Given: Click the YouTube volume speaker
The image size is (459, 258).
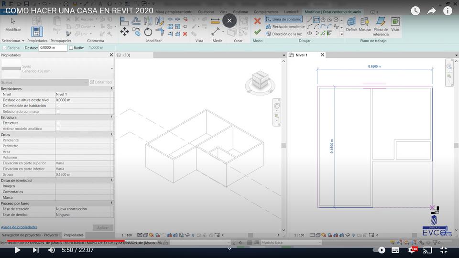Looking at the screenshot, I should 52,250.
